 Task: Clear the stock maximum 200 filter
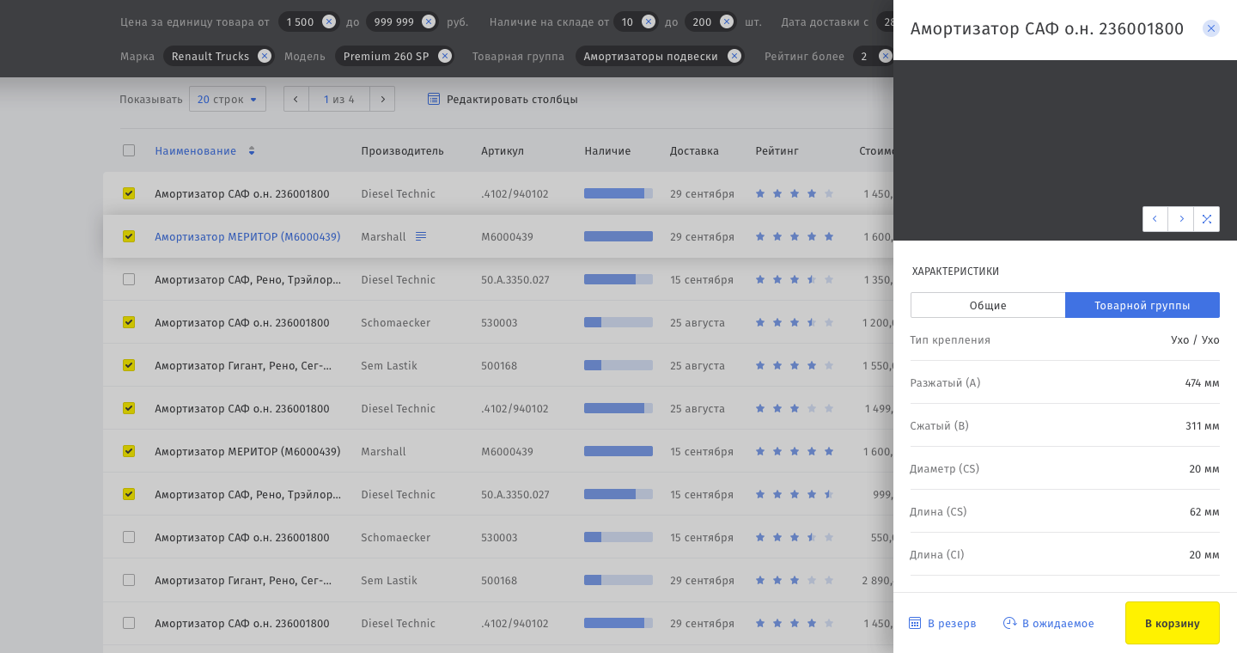727,21
